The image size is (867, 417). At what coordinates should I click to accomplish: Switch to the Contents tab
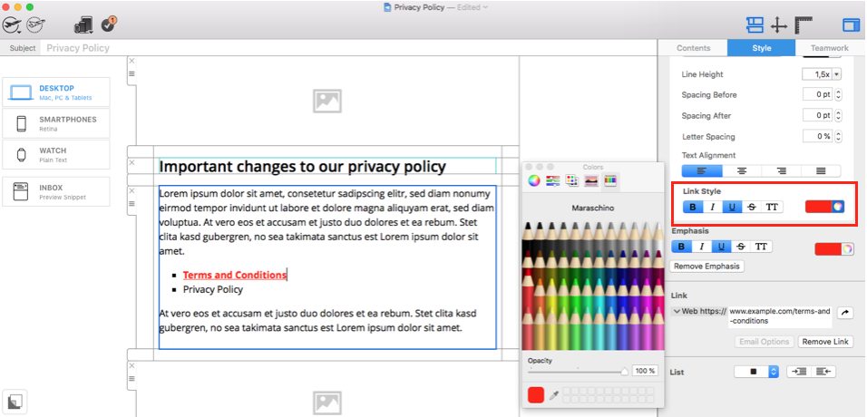pos(694,48)
